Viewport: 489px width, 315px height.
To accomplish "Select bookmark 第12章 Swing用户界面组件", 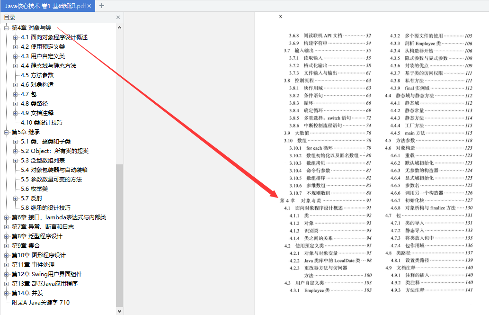I will 47,274.
